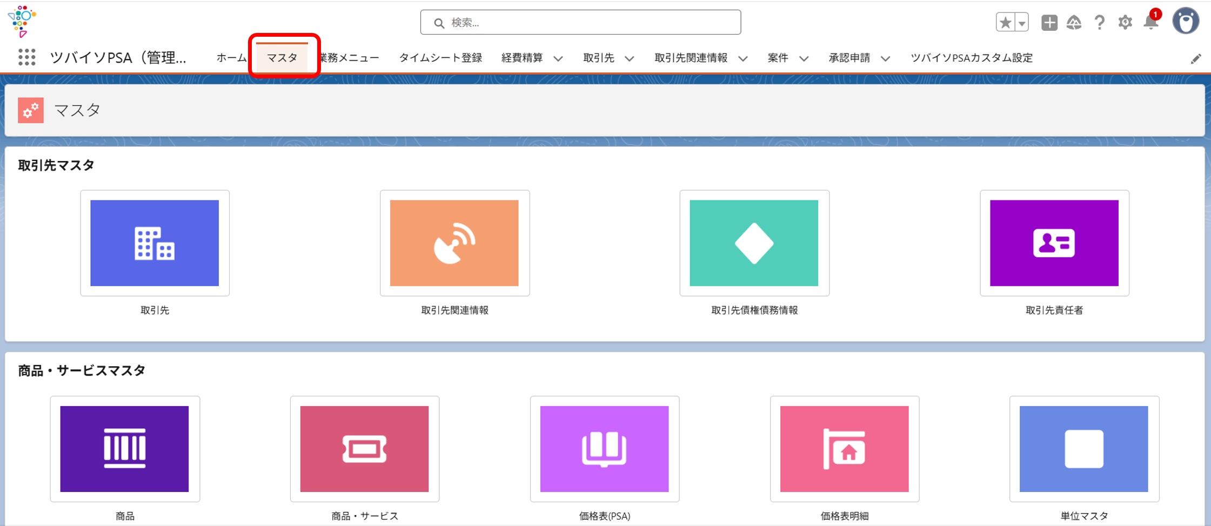Screen dimensions: 1211x526
Task: Open the 取引先 building tile
Action: click(x=155, y=243)
